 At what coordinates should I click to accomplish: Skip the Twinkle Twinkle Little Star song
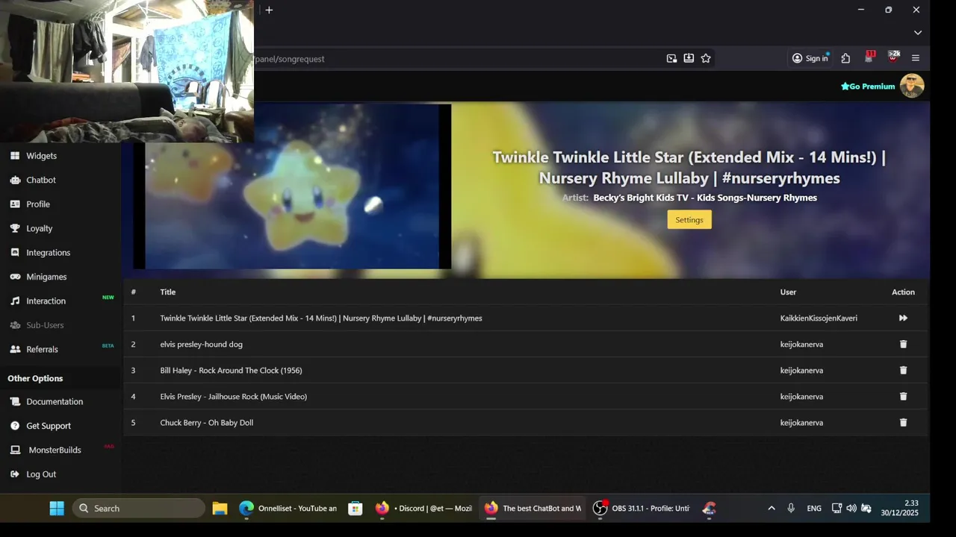coord(903,318)
